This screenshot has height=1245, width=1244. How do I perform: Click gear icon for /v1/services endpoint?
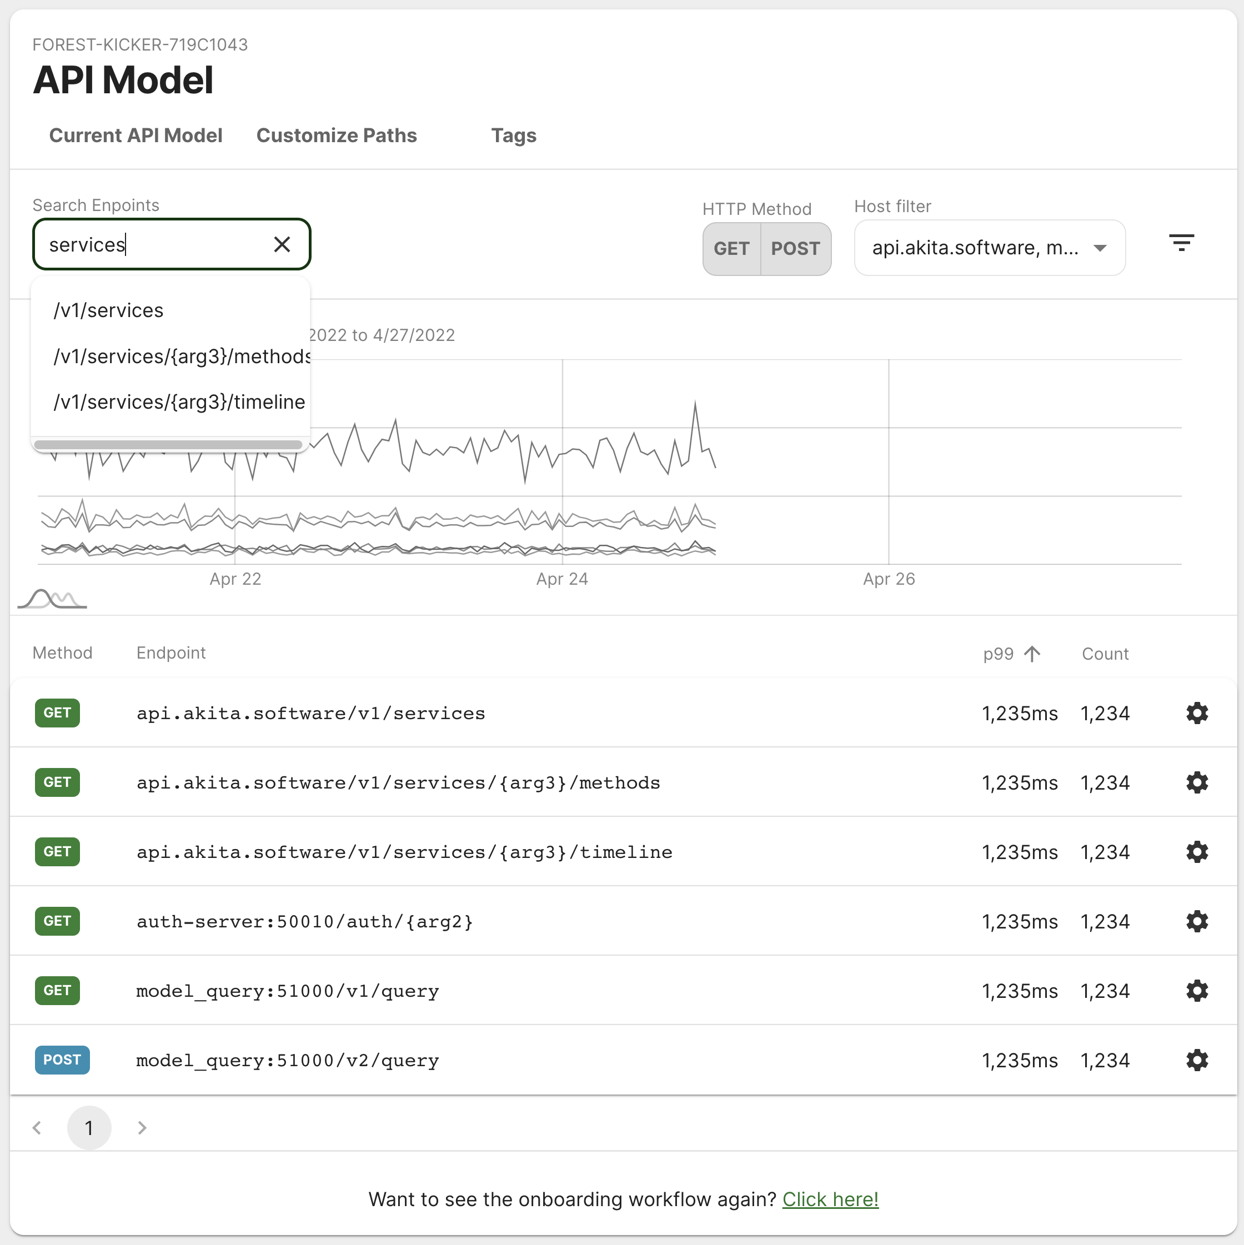(x=1196, y=714)
